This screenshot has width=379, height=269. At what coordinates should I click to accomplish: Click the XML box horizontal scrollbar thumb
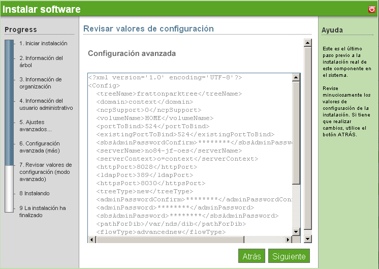pyautogui.click(x=170, y=240)
